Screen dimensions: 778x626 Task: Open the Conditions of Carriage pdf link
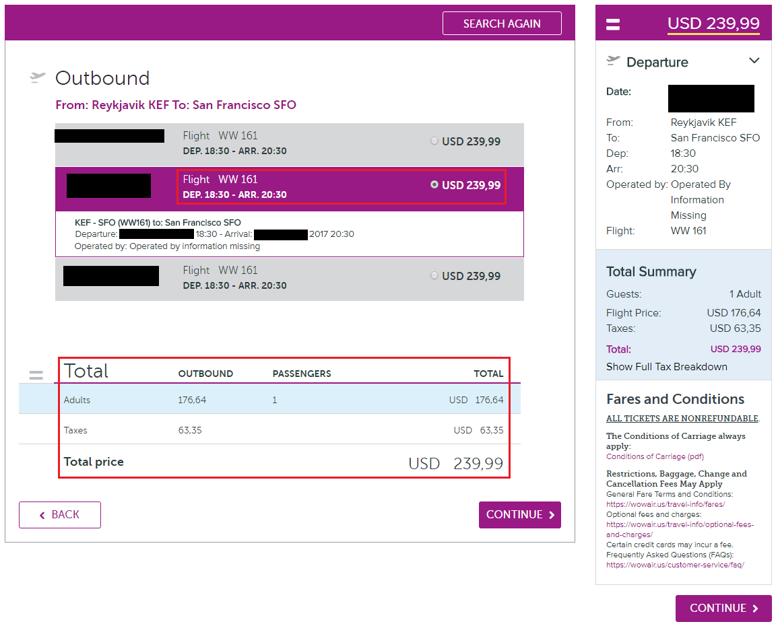(655, 456)
